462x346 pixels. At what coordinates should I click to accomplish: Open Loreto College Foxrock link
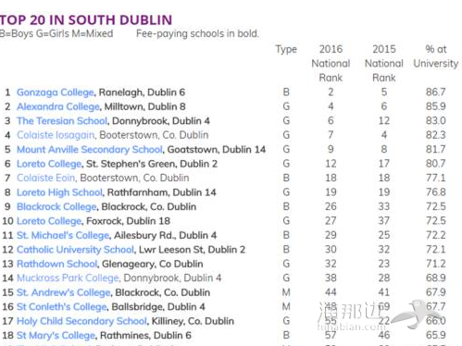click(x=49, y=221)
